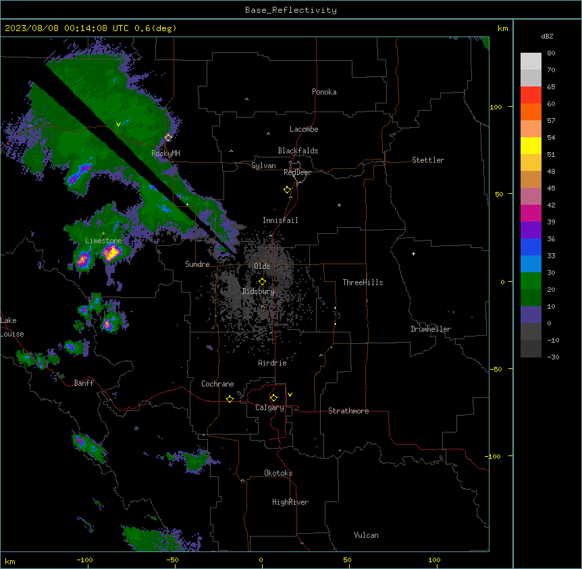This screenshot has width=582, height=569.
Task: Click the Lacombe city label
Action: click(x=304, y=129)
